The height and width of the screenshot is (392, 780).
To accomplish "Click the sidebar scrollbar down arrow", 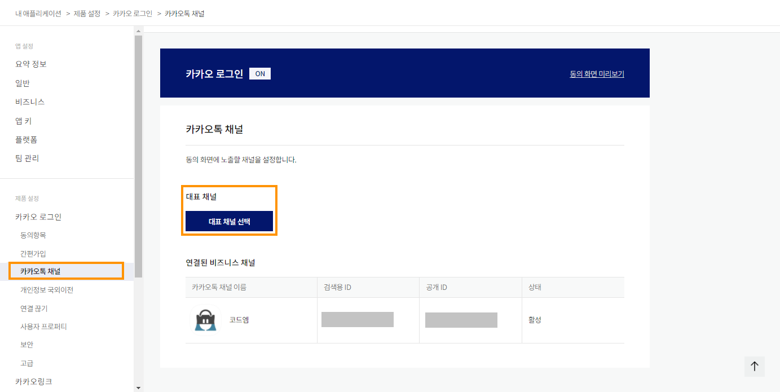I will coord(138,388).
